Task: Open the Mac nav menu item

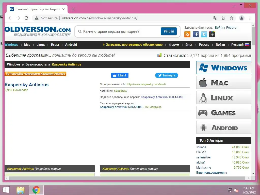Action: (27, 45)
